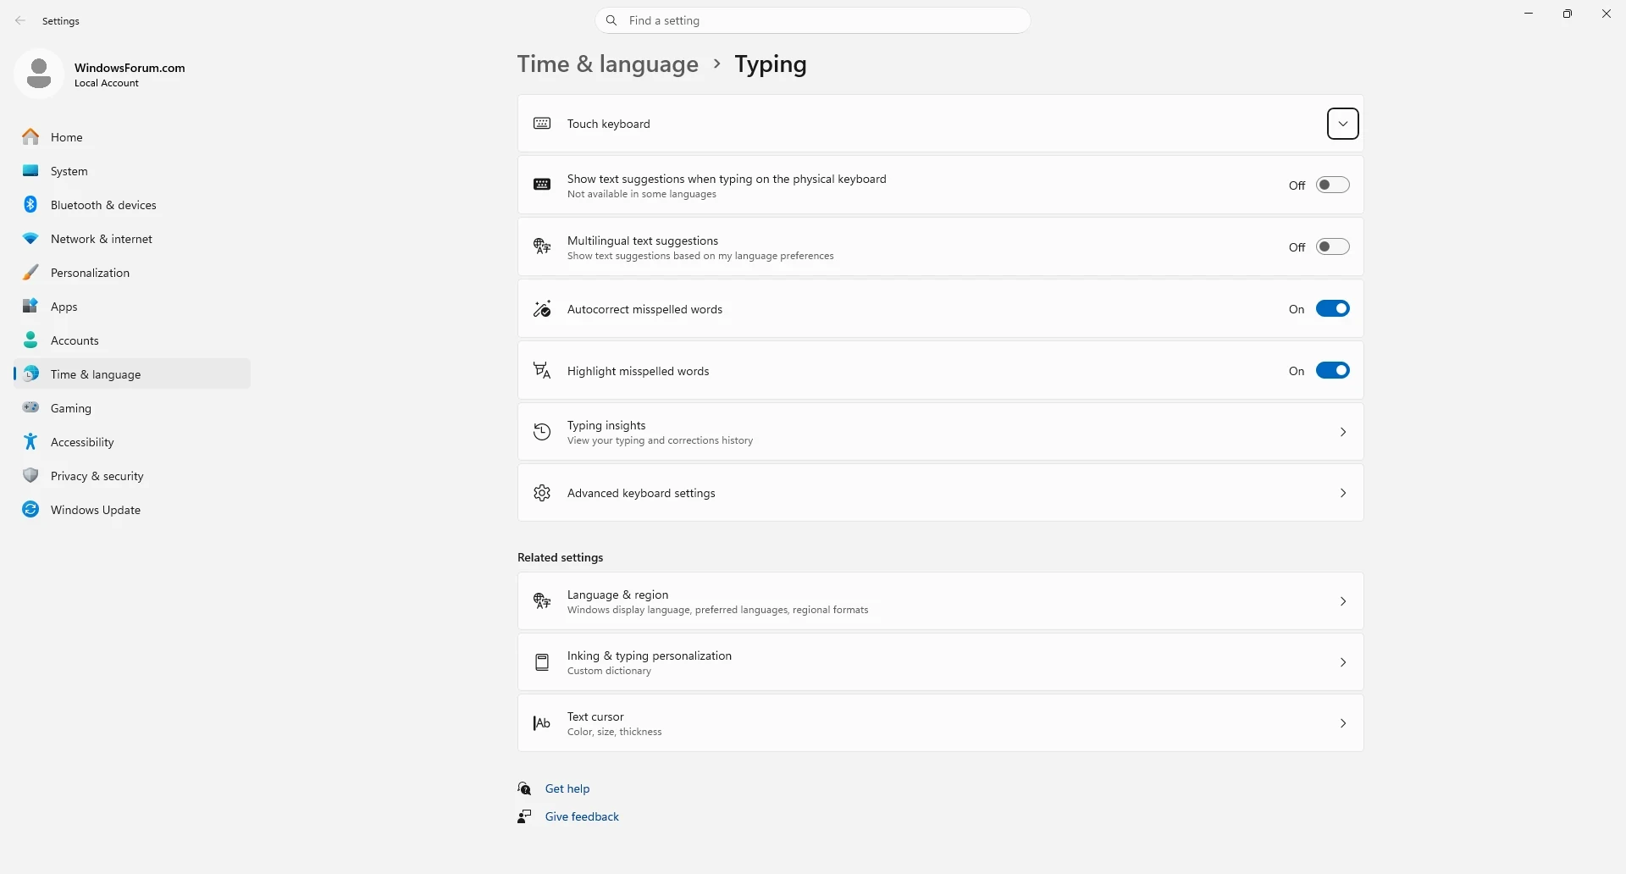Viewport: 1626px width, 874px height.
Task: Turn on Multilingual text suggestions toggle
Action: click(1333, 246)
